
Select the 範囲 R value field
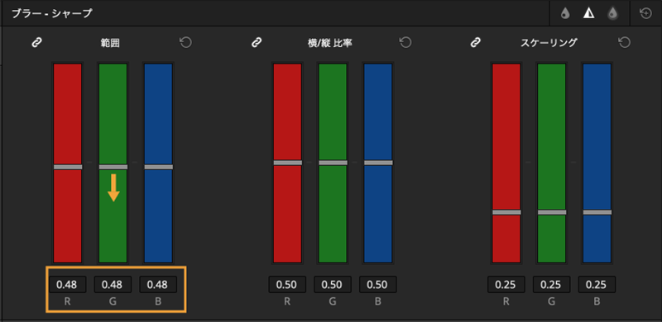(x=68, y=285)
